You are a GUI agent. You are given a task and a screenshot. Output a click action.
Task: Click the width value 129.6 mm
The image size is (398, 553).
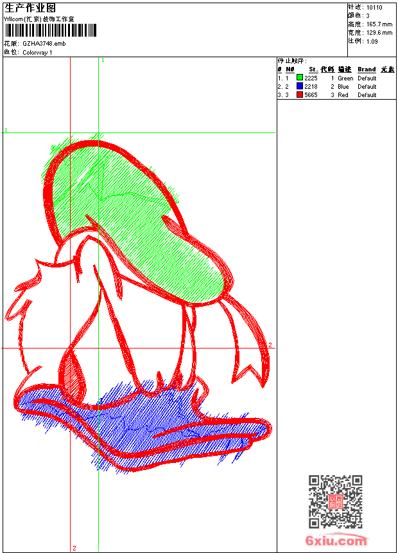coord(379,33)
